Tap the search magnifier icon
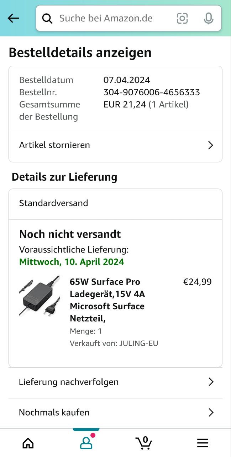The width and height of the screenshot is (231, 457). click(x=47, y=18)
